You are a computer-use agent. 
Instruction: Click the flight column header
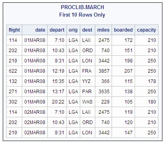click(x=14, y=30)
